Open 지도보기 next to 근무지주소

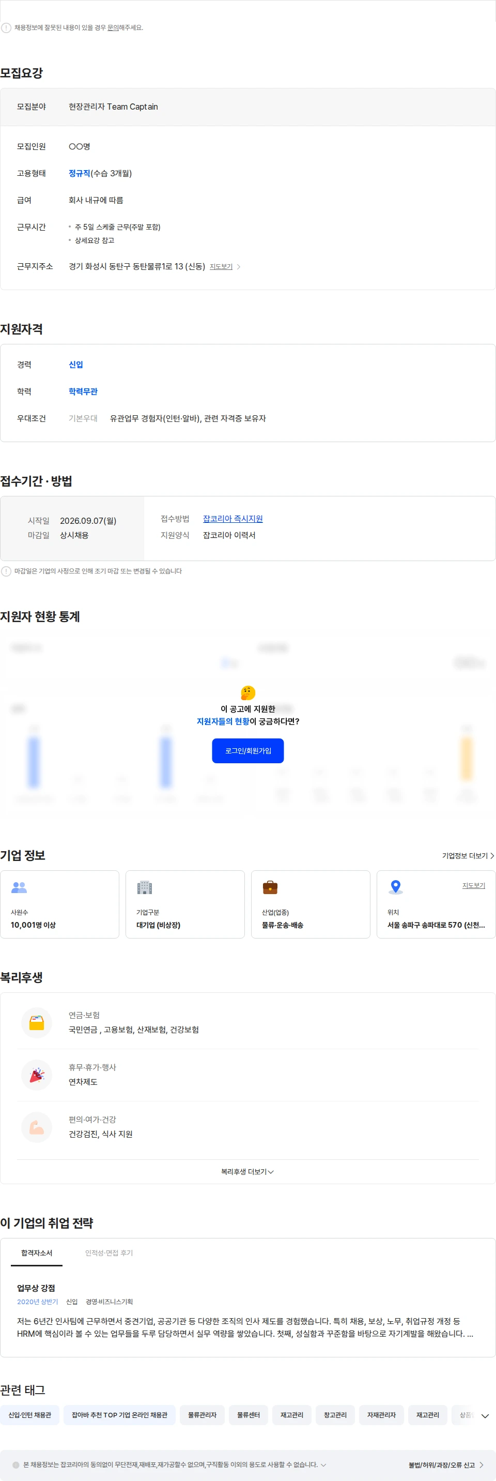click(221, 267)
